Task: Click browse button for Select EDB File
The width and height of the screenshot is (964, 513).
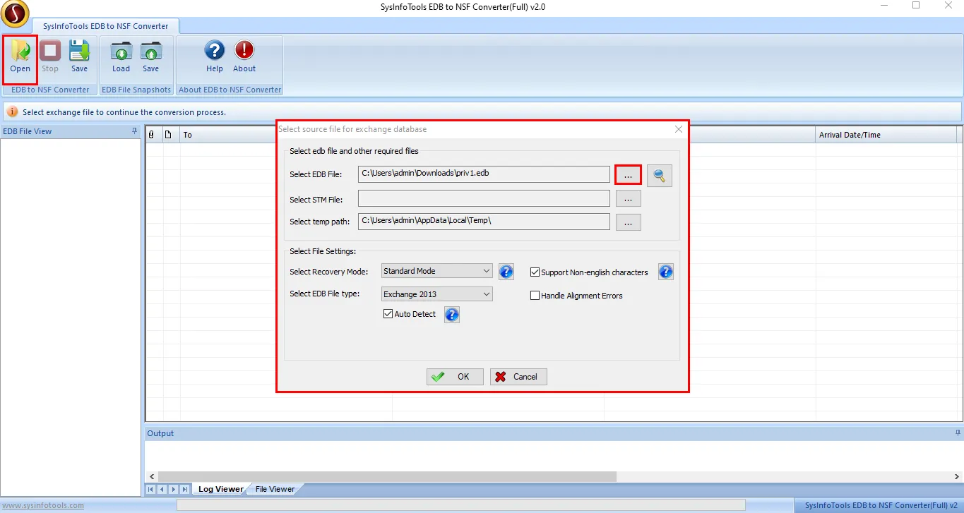Action: [628, 174]
